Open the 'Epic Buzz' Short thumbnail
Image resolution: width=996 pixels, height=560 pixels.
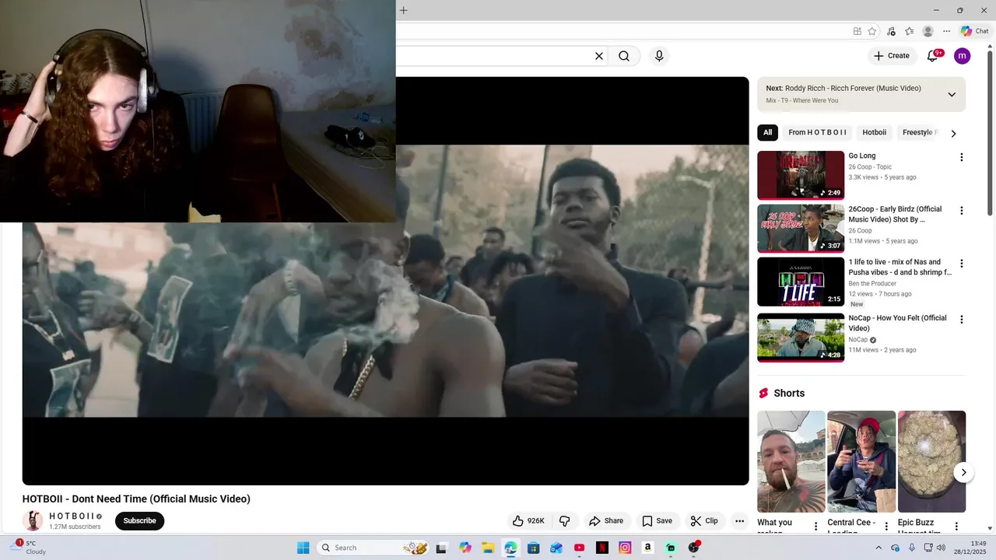[x=931, y=462]
